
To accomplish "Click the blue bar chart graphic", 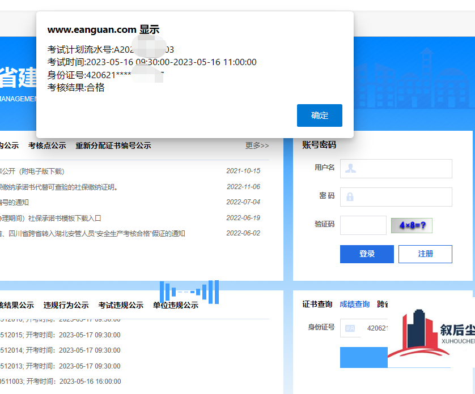I will pos(189,292).
